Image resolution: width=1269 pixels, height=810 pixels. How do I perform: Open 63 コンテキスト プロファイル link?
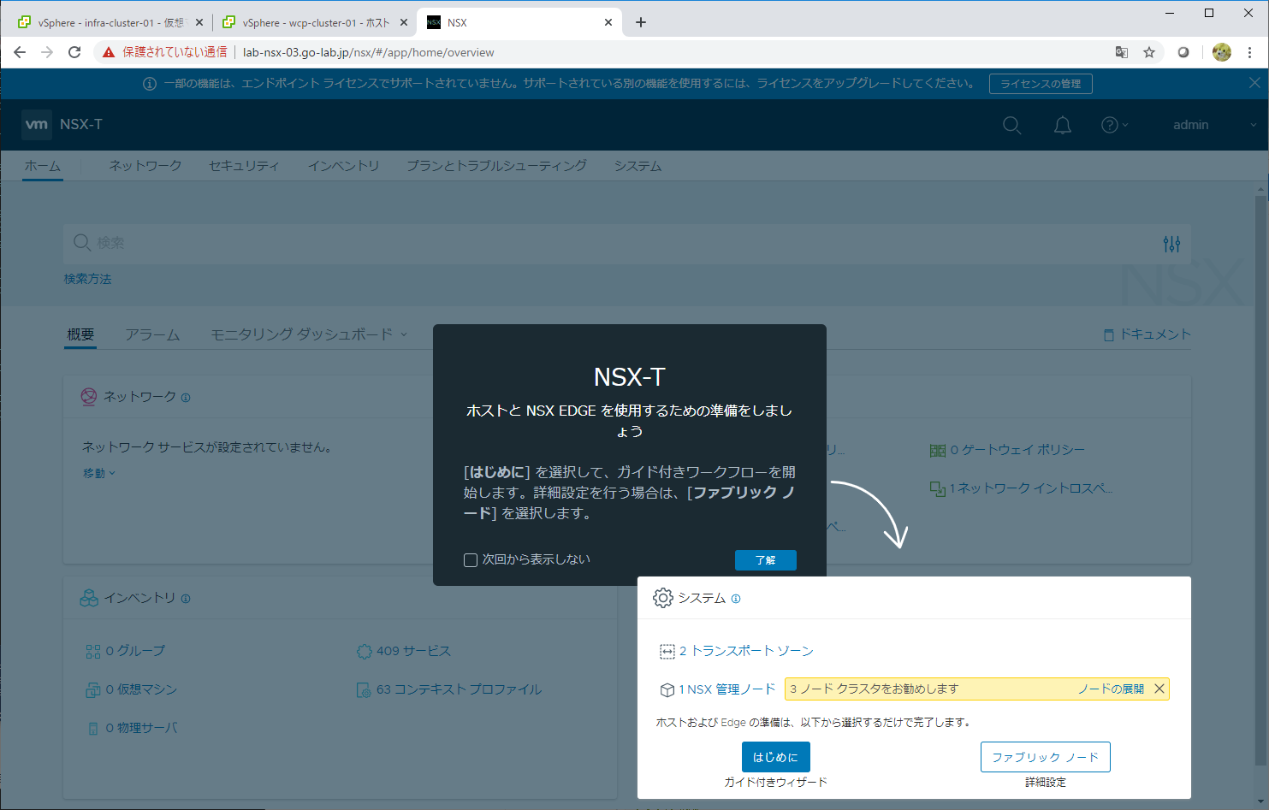459,689
